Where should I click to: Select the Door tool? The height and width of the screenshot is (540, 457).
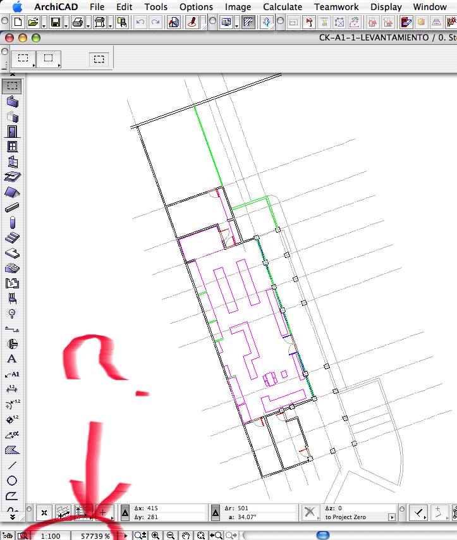pos(12,132)
